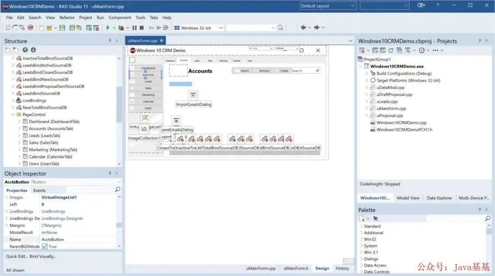Toggle the ParentBiDiMode True checkbox

[x=44, y=246]
